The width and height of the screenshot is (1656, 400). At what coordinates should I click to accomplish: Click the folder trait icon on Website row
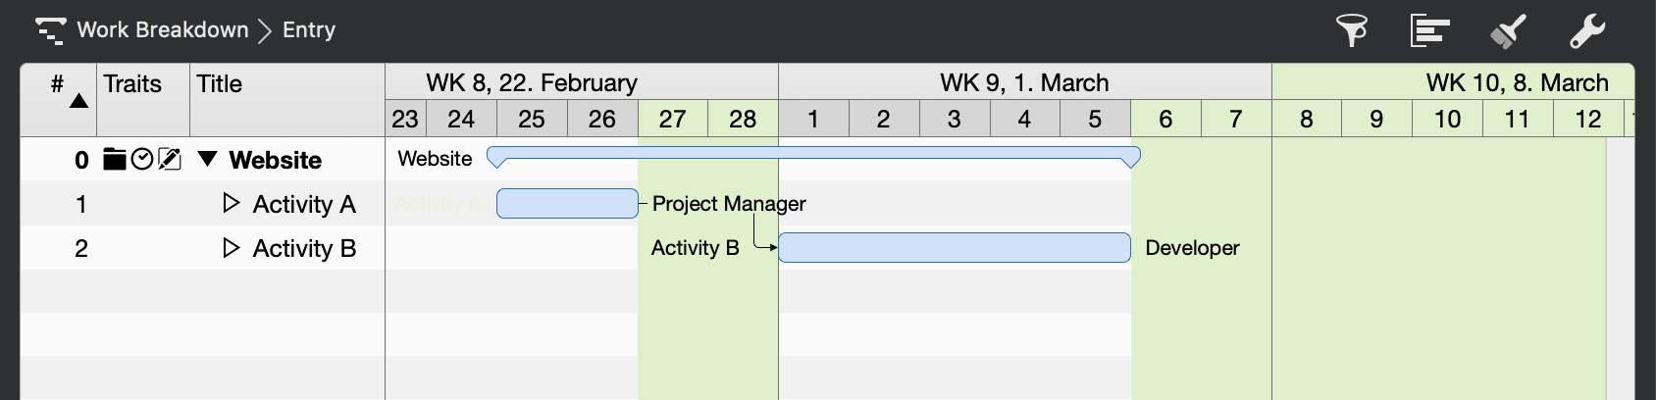pyautogui.click(x=115, y=159)
